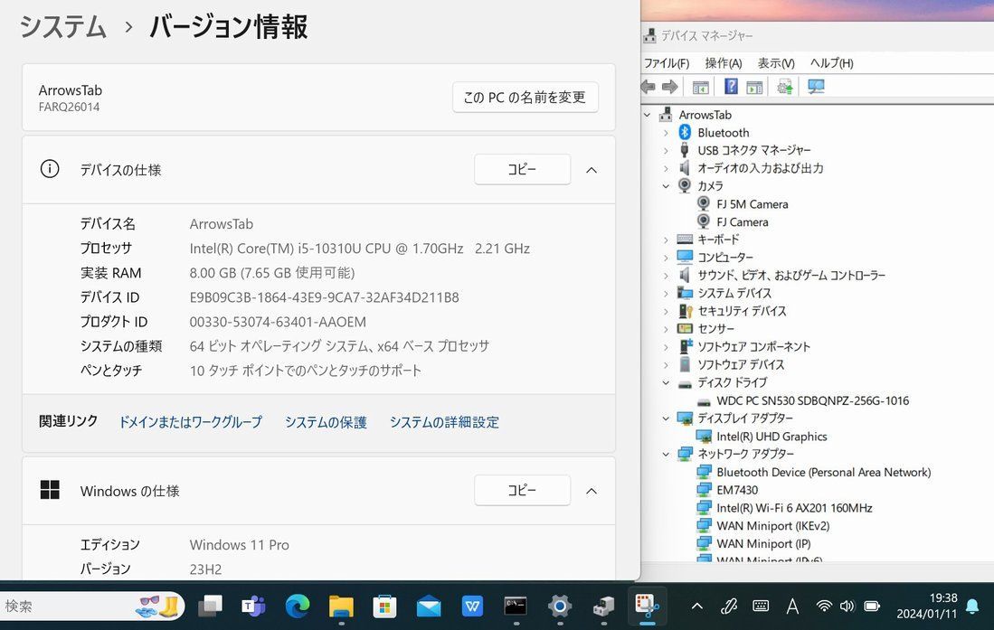
Task: Expand the Bluetooth category arrow
Action: point(666,133)
